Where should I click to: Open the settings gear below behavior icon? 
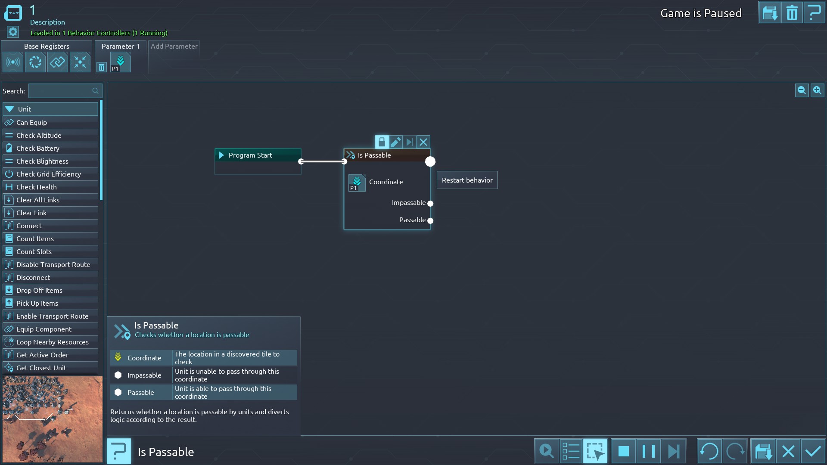click(13, 32)
